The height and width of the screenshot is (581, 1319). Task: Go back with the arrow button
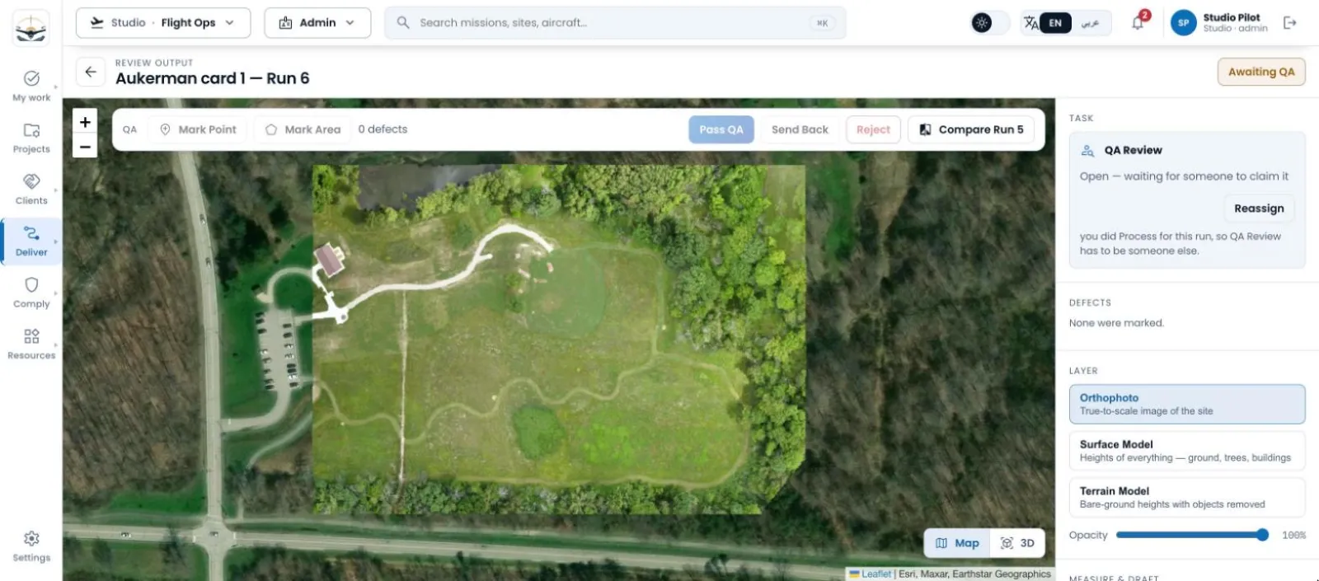point(91,72)
